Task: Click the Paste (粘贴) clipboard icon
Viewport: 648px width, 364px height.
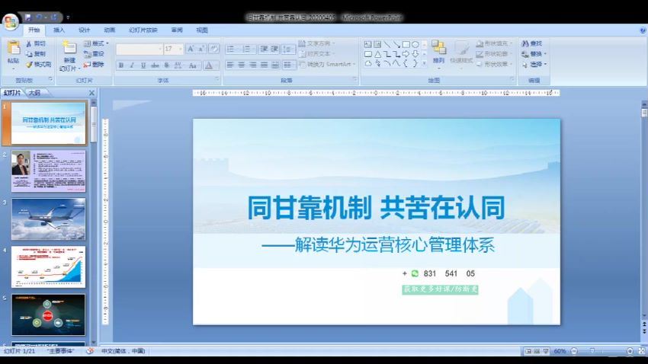Action: click(13, 48)
